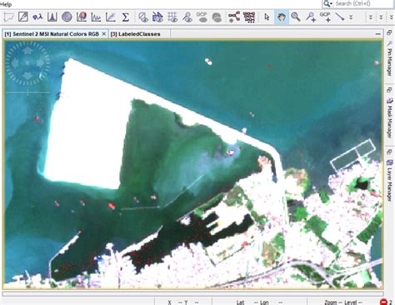Toggle the graticule overlay icon

tap(172, 17)
